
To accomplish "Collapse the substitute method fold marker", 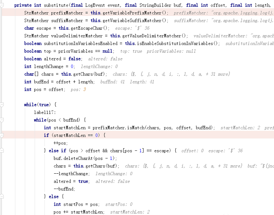I will [x=1, y=5].
